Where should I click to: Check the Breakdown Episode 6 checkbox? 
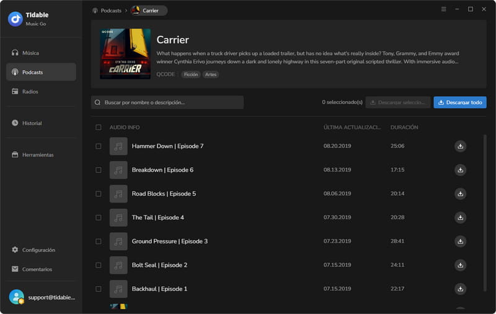point(99,170)
